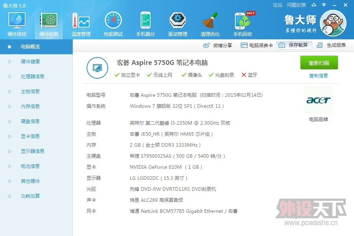
Task: Click the report icon for 生成报表
Action: pos(319,45)
